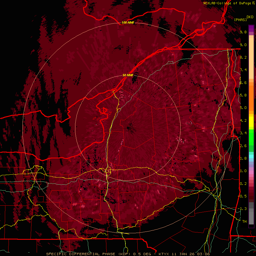Click the 8.2 scale value
The width and height of the screenshot is (256, 256).
pyautogui.click(x=243, y=57)
